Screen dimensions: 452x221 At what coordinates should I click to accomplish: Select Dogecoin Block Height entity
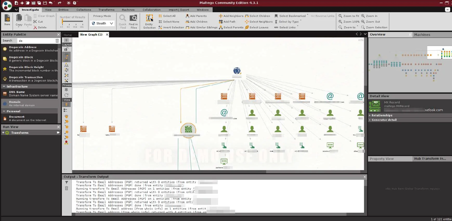click(x=30, y=69)
